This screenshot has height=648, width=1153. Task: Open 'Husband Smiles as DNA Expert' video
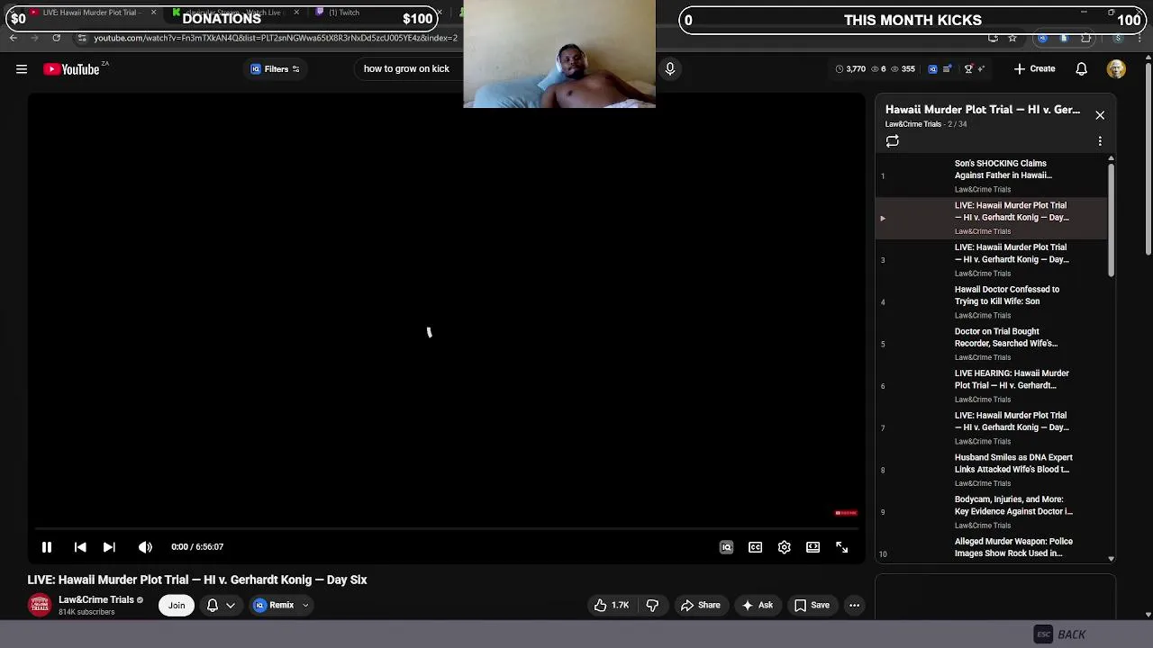(x=991, y=469)
